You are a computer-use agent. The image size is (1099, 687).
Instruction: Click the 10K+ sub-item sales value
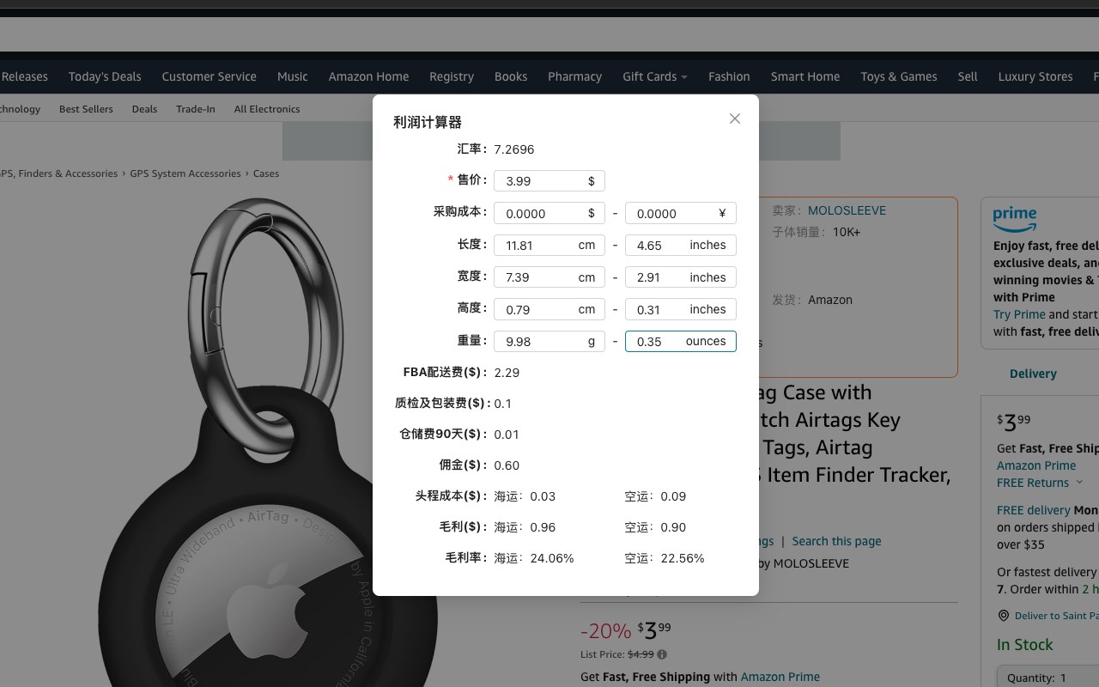tap(847, 232)
